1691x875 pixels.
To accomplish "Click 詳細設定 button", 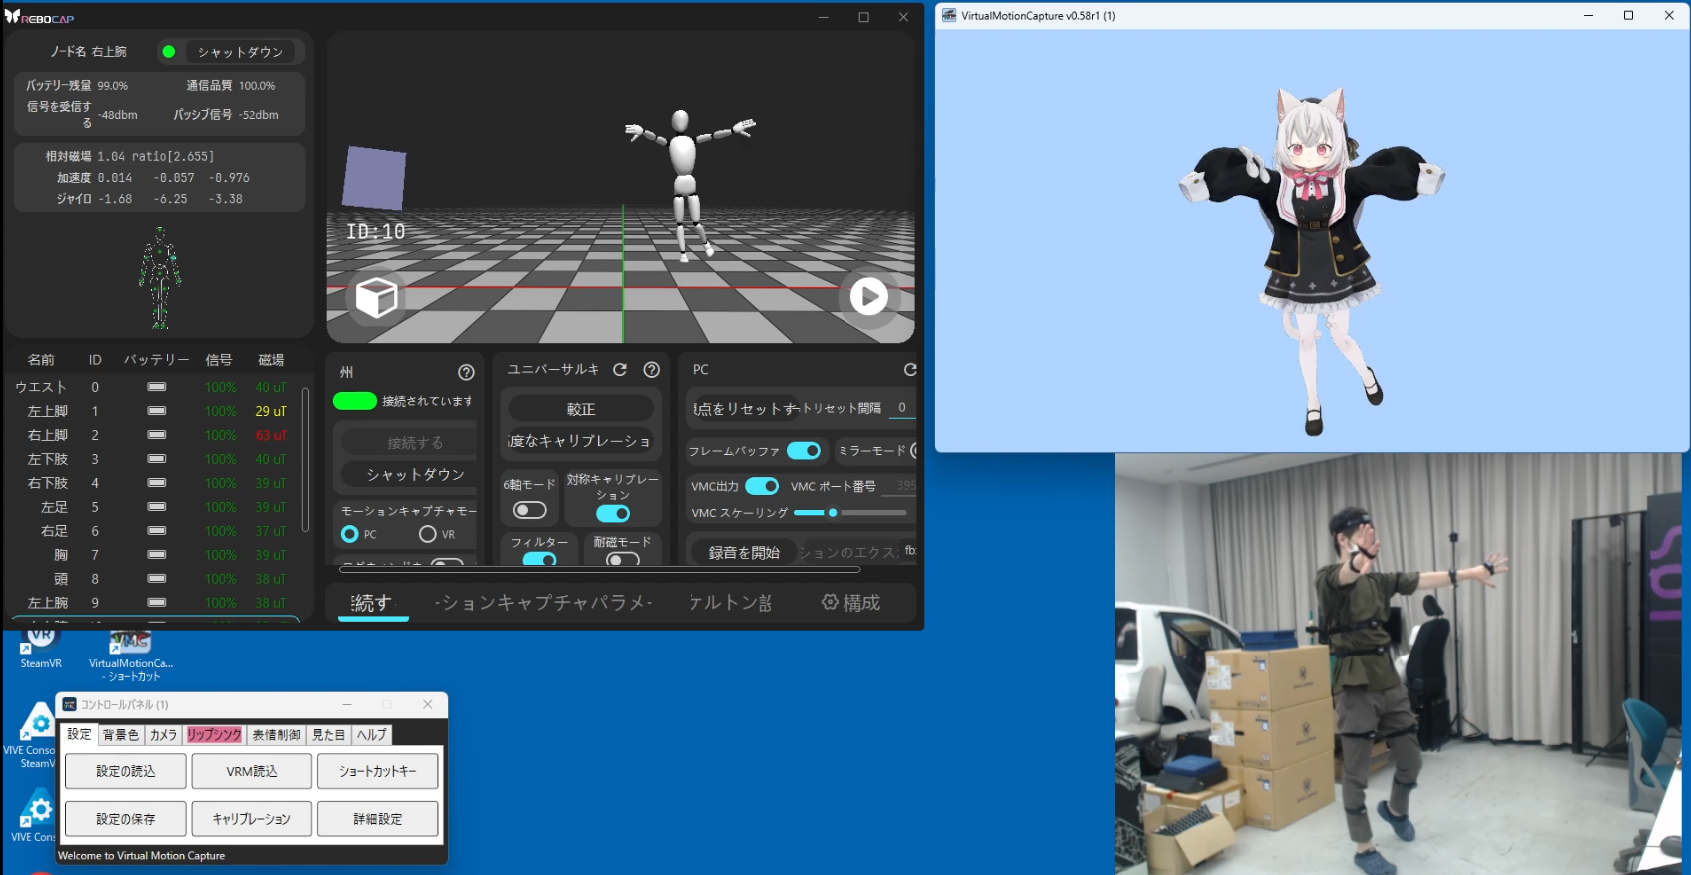I will (378, 819).
